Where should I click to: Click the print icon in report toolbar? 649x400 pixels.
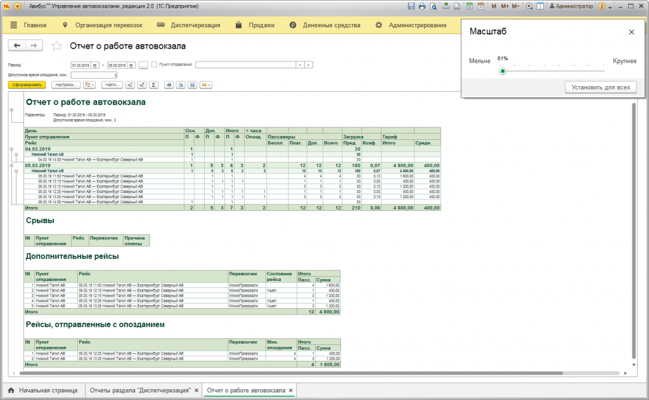click(169, 84)
